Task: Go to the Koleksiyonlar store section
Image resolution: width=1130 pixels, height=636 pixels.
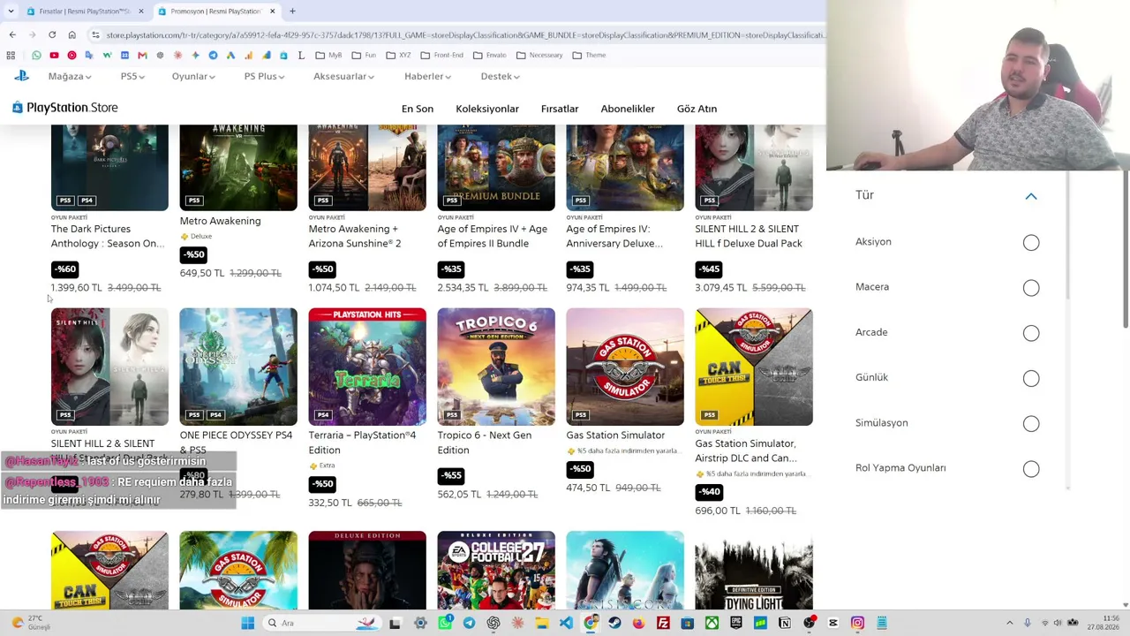Action: 487,109
